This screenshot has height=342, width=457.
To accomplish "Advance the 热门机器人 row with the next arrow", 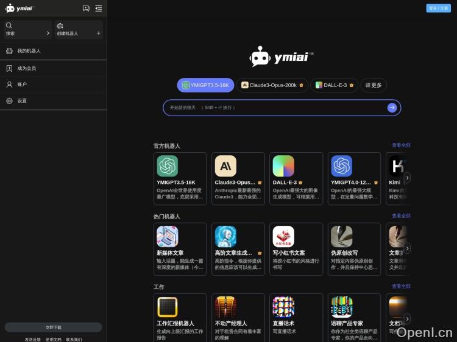I will click(407, 248).
